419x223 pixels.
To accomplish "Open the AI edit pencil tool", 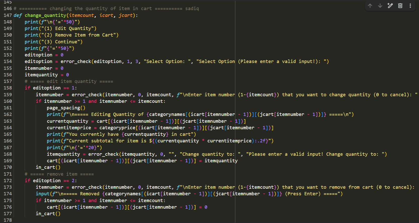I will [x=390, y=6].
